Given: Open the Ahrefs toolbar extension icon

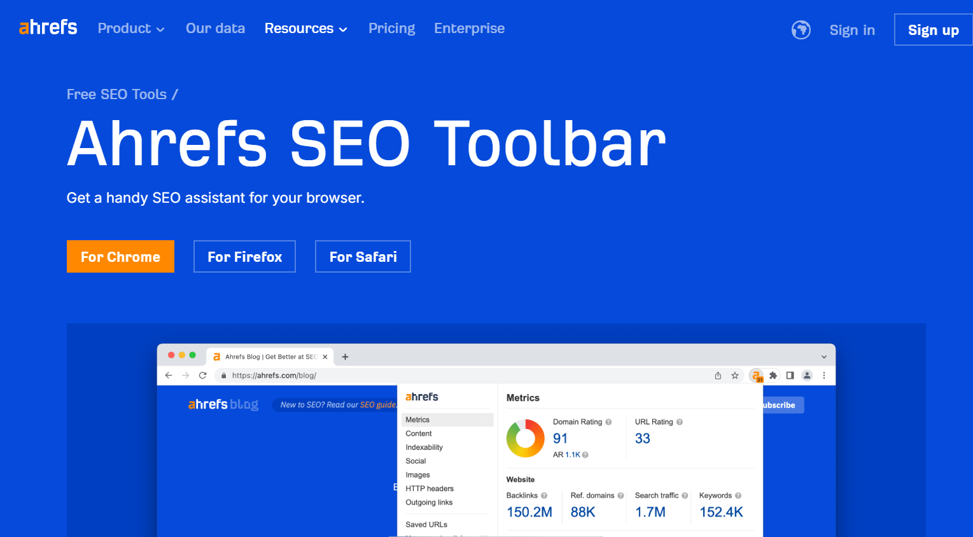Looking at the screenshot, I should tap(756, 376).
